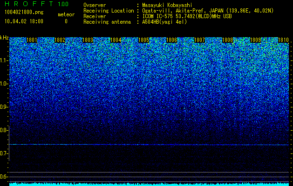Select the 1805 time marker
The width and height of the screenshot is (293, 186).
tap(143, 40)
